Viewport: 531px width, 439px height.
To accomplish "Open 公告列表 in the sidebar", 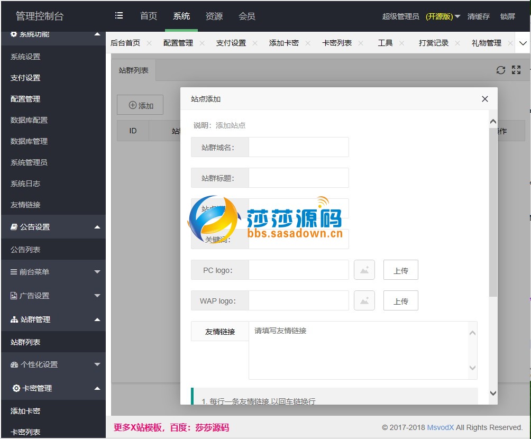I will click(25, 250).
